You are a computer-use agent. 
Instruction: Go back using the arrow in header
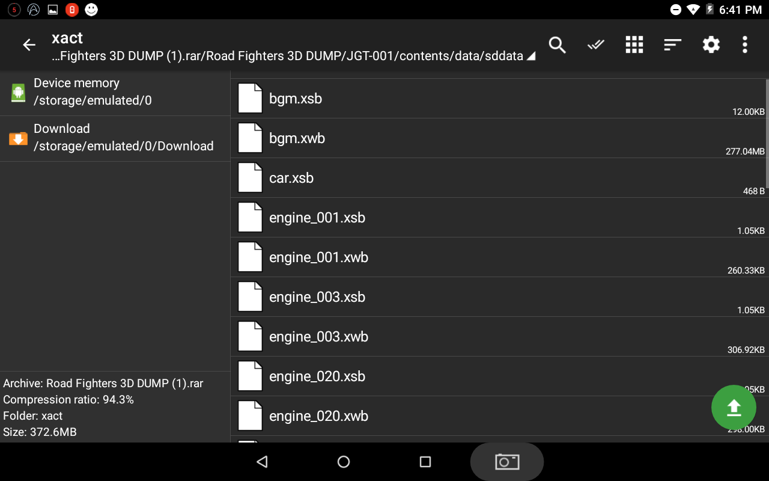tap(29, 45)
